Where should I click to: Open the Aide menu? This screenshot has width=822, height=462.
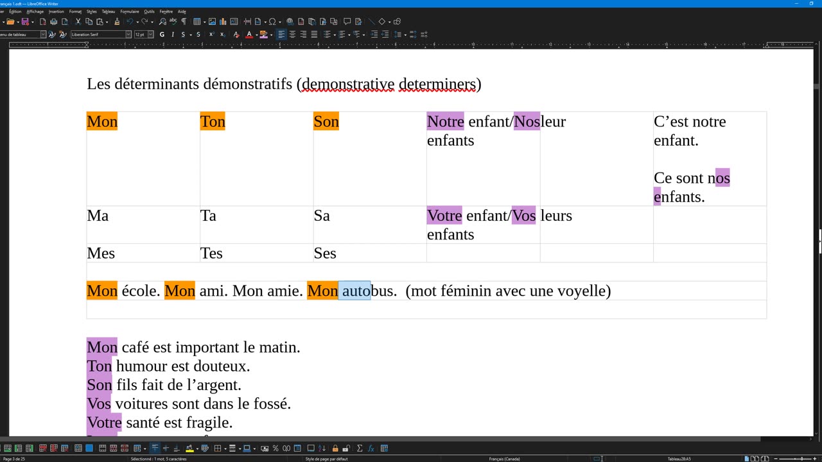point(182,12)
